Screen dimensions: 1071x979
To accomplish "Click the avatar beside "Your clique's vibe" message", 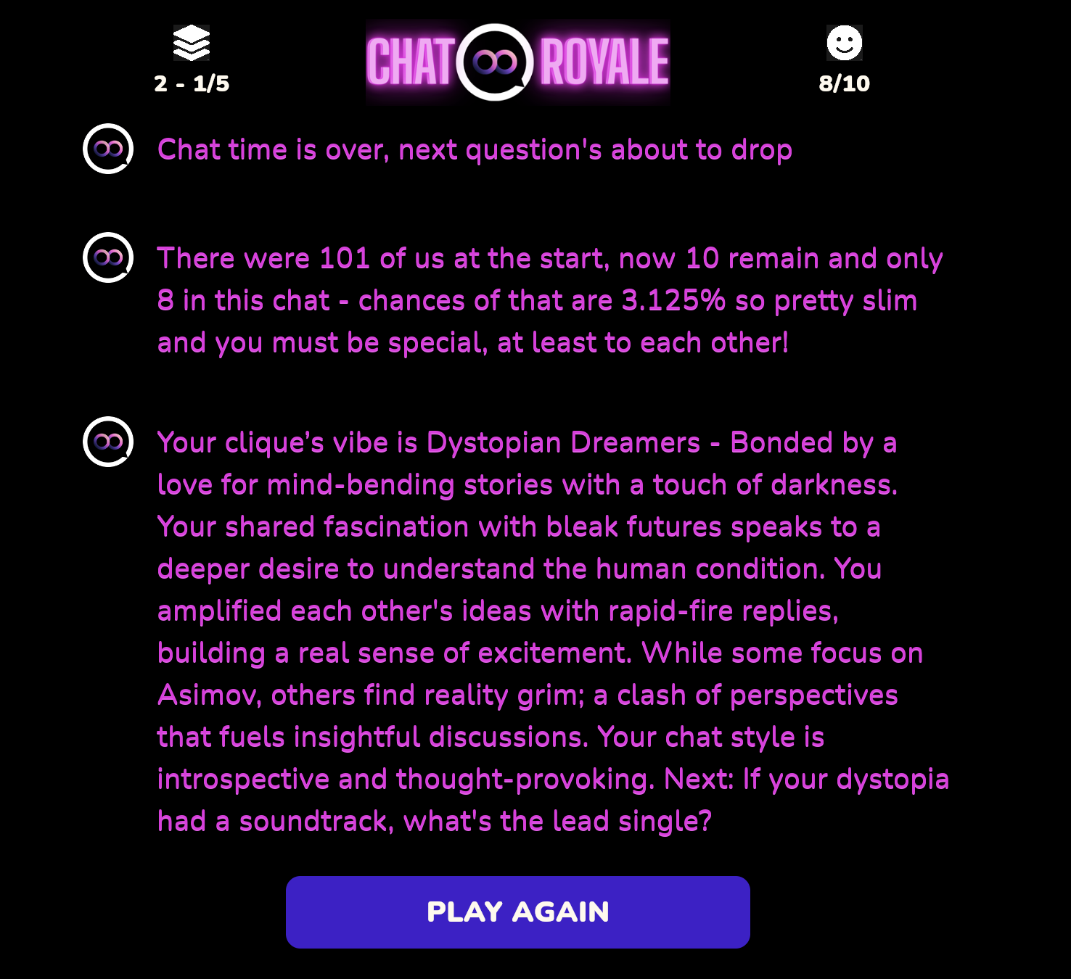I will tap(108, 442).
